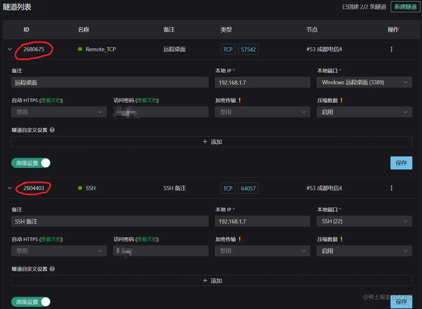
Task: Open more actions menu for Remote_TCP tunnel
Action: click(x=391, y=49)
